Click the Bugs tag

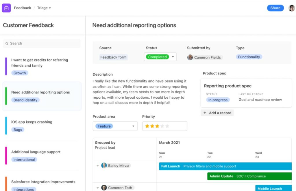pyautogui.click(x=18, y=130)
